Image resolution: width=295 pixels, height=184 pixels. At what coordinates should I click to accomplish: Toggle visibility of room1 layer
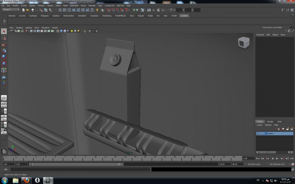click(258, 134)
